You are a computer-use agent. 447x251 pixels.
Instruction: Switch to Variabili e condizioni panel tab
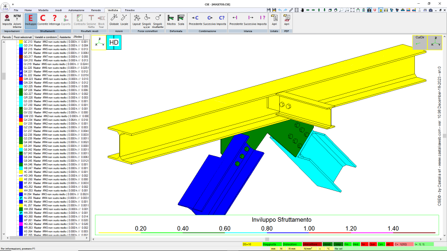point(46,37)
